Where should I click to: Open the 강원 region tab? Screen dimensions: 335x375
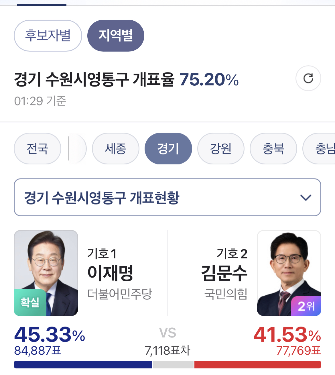(x=221, y=148)
